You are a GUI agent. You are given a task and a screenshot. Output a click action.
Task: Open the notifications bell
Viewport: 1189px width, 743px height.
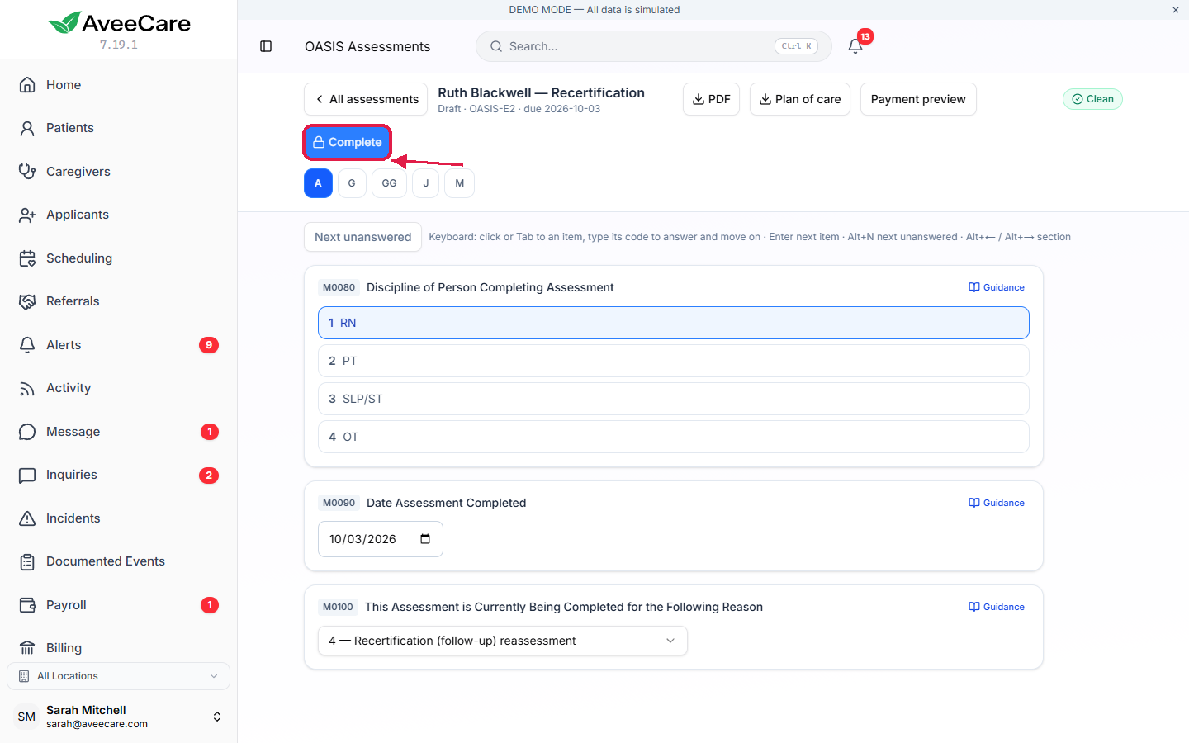point(855,46)
